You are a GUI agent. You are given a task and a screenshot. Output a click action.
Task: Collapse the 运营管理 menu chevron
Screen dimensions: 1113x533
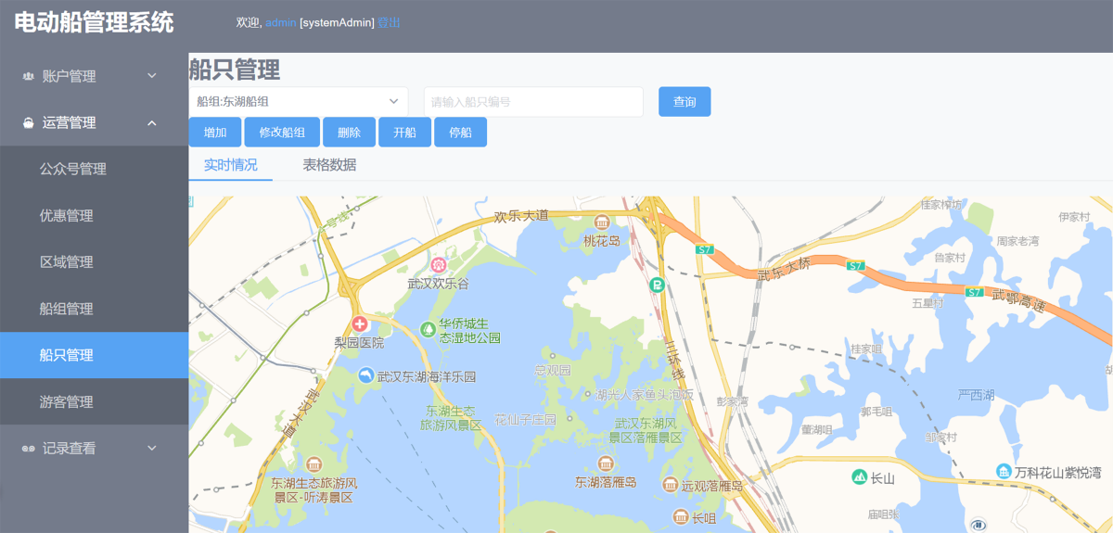152,123
